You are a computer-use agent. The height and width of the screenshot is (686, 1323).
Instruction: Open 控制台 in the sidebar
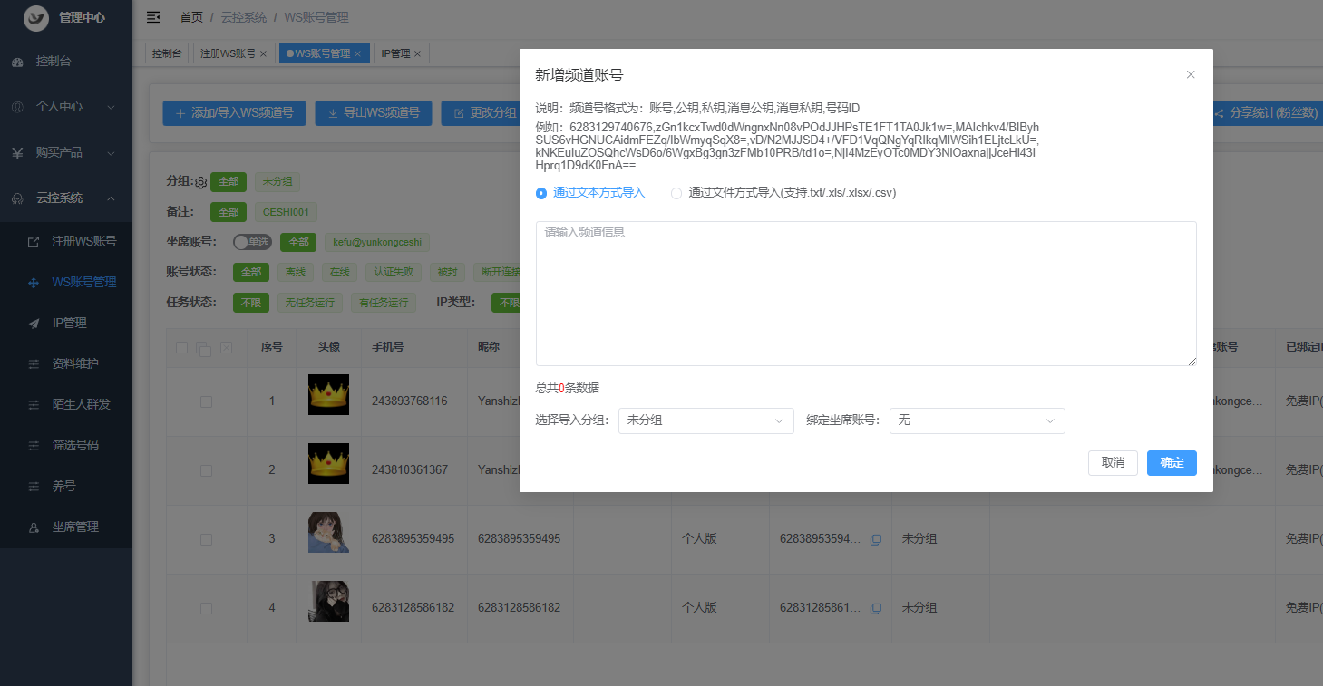pos(66,62)
